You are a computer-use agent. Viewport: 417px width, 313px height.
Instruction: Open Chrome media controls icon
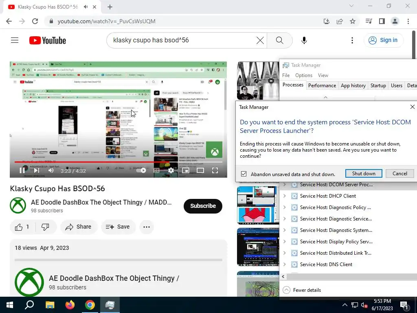[x=369, y=21]
